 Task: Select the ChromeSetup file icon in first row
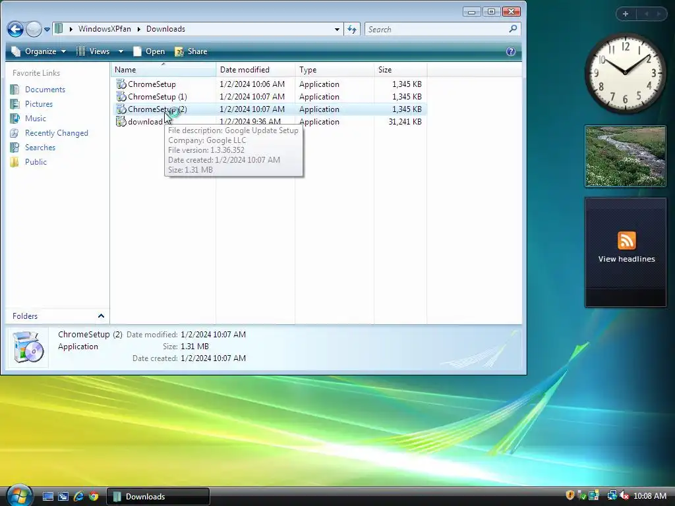click(121, 84)
